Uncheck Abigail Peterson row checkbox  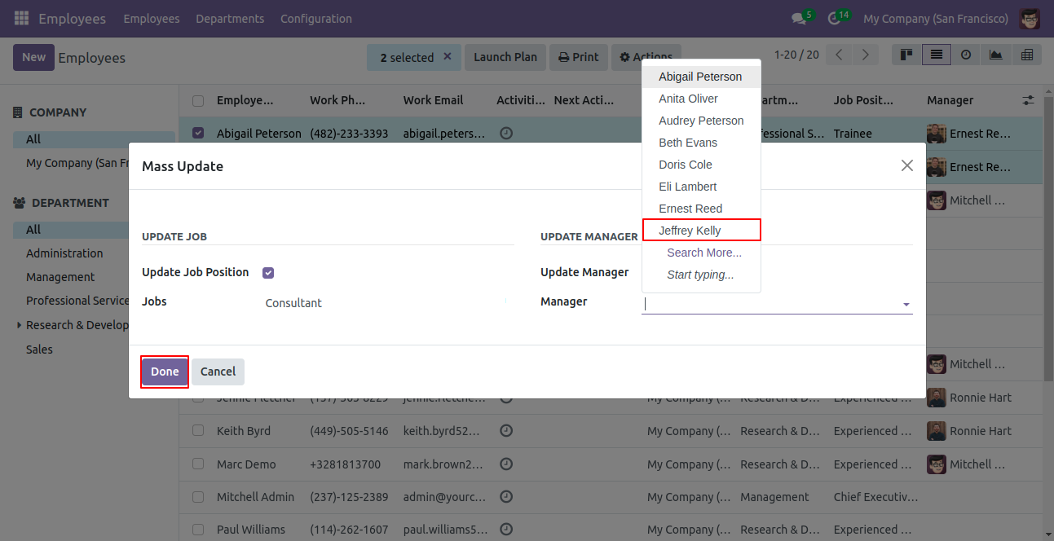point(198,133)
